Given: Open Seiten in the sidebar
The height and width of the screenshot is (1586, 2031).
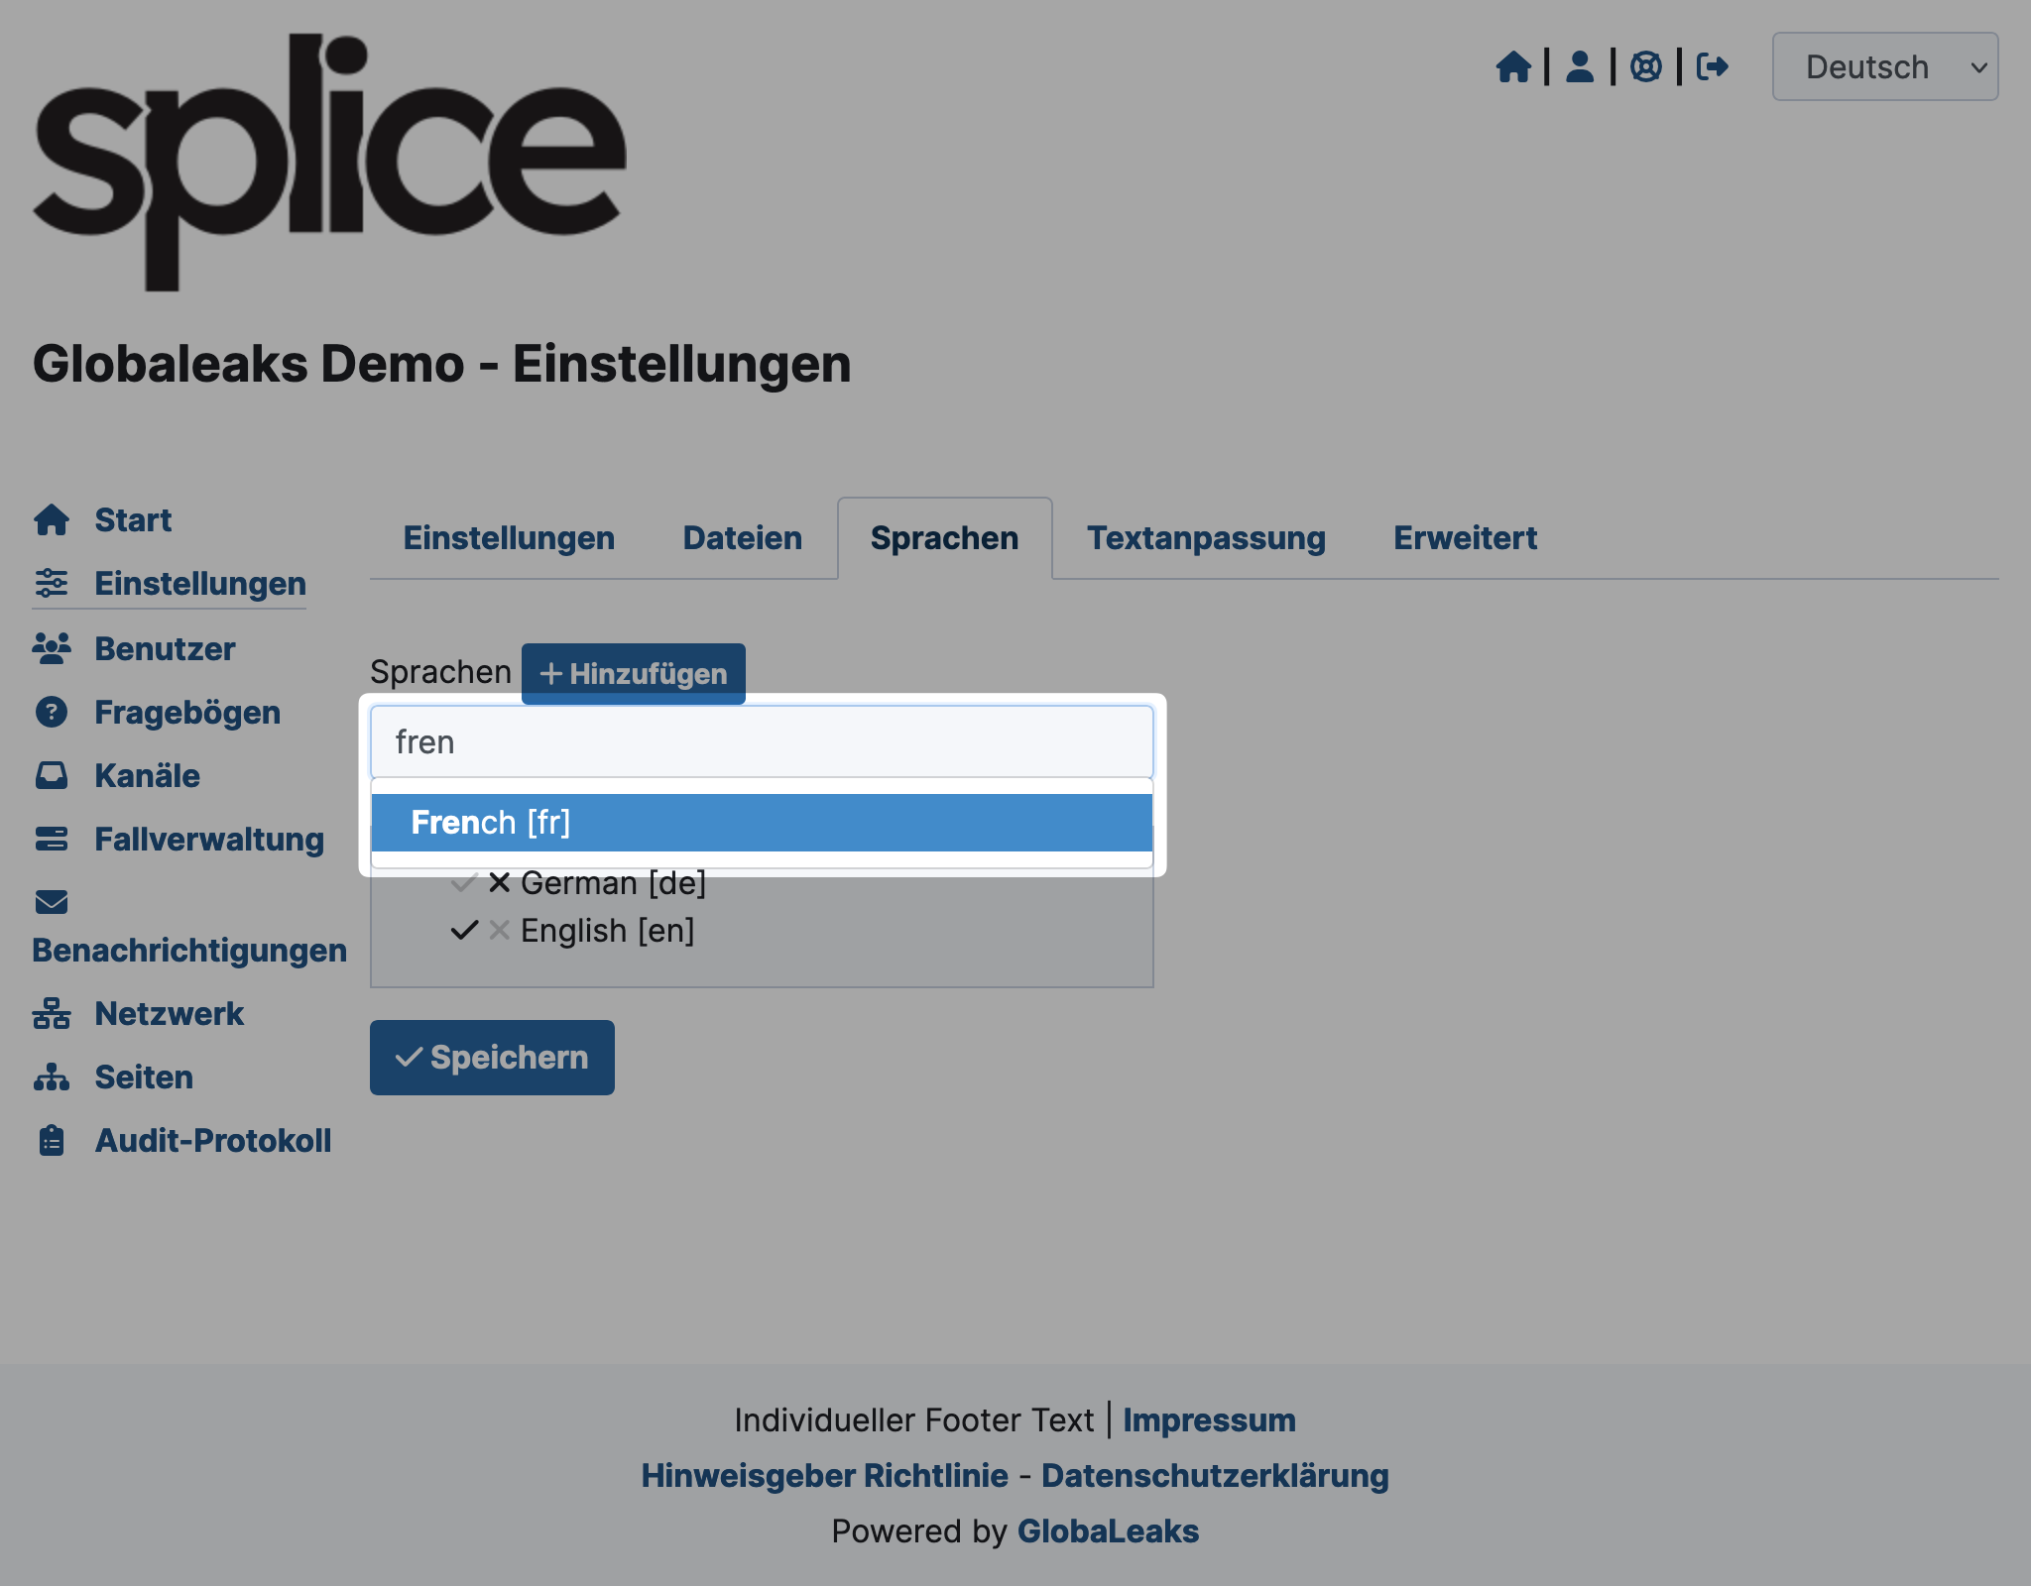Looking at the screenshot, I should (144, 1076).
